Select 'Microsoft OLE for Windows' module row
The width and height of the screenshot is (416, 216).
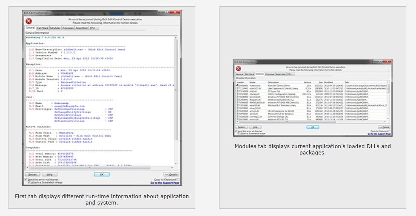pyautogui.click(x=311, y=114)
